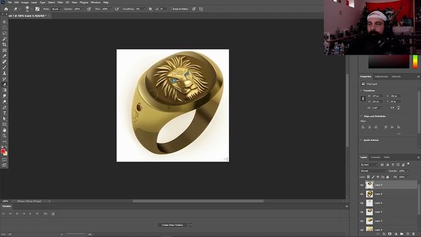Image resolution: width=421 pixels, height=237 pixels.
Task: Click the red foreground color swatch
Action: coord(3,151)
